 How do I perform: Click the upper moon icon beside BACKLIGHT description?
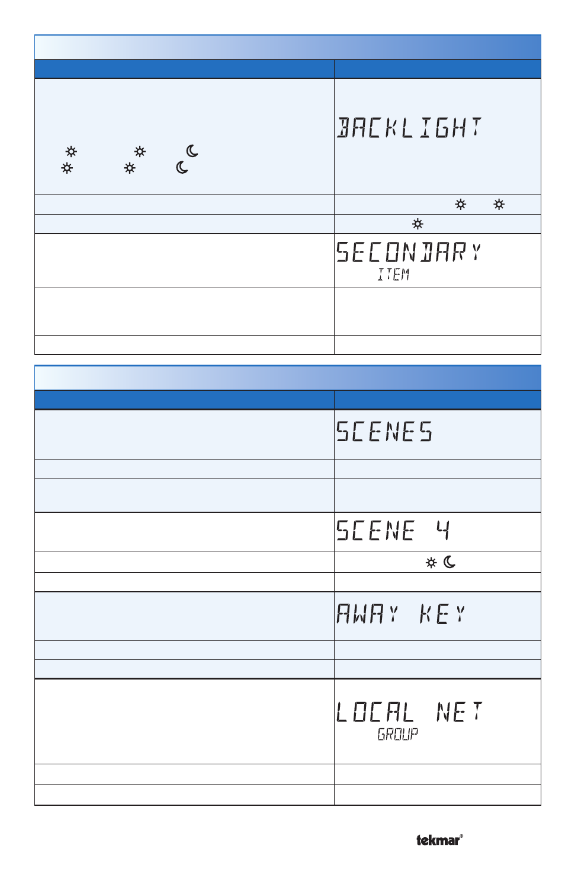tap(192, 151)
